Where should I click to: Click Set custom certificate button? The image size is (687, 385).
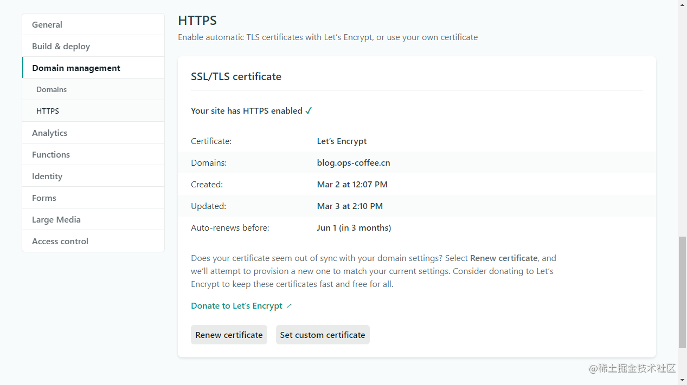point(323,335)
